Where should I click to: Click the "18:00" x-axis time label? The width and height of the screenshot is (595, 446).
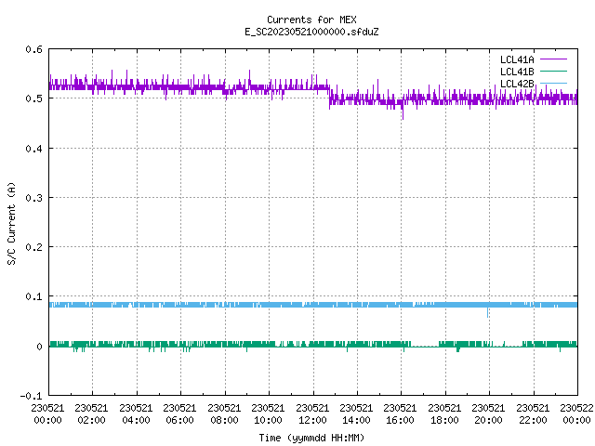pos(444,420)
